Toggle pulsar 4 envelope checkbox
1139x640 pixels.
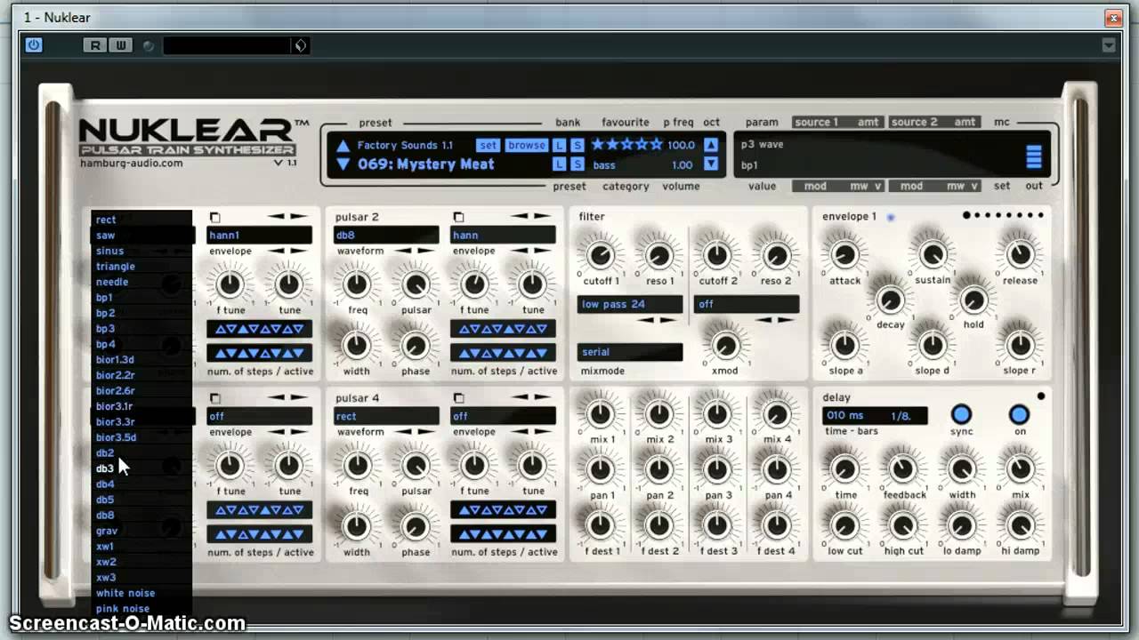pos(458,399)
